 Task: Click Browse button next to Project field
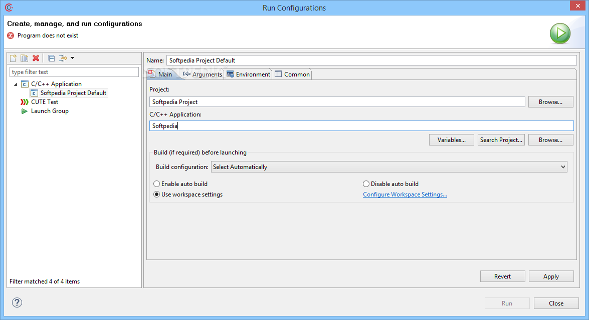point(551,102)
